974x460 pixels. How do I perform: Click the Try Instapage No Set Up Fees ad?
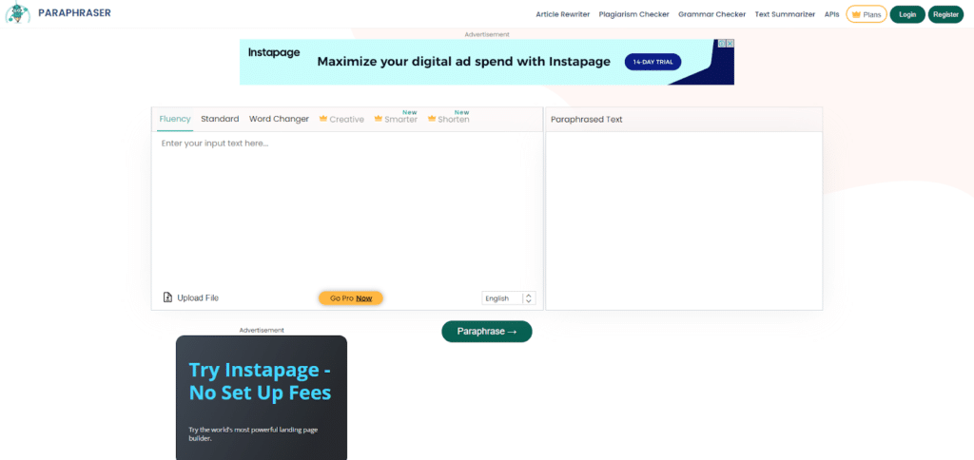[x=262, y=397]
